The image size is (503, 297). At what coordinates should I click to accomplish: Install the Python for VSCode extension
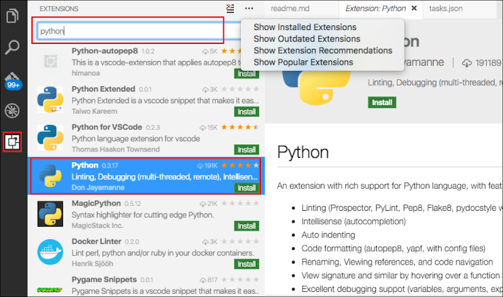click(246, 150)
